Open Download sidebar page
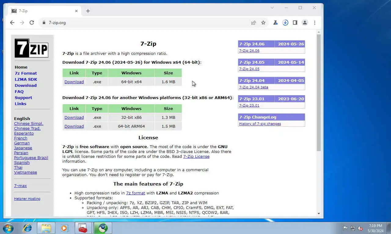The image size is (391, 234). coord(26,85)
